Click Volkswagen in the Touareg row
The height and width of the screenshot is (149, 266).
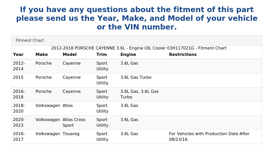pos(48,134)
